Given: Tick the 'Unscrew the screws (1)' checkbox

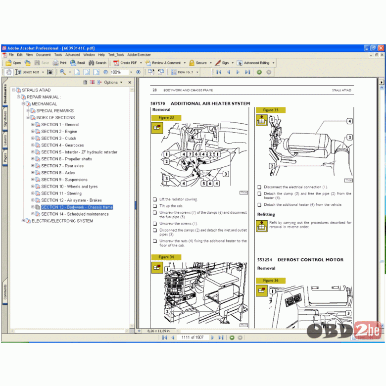Looking at the screenshot, I should tap(155, 224).
